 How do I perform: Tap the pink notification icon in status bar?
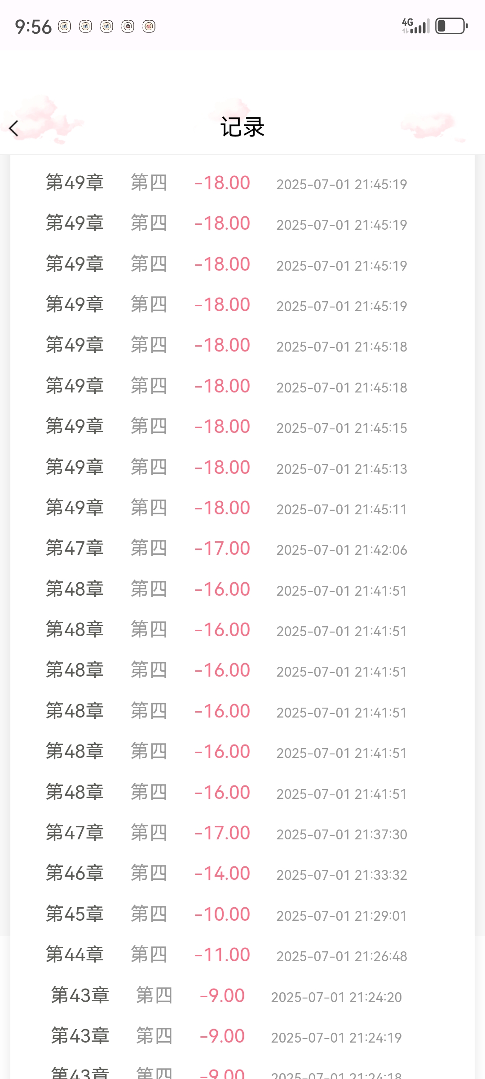[x=149, y=27]
